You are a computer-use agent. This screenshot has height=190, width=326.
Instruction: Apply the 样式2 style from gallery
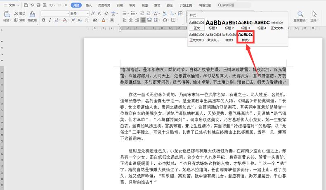[246, 37]
